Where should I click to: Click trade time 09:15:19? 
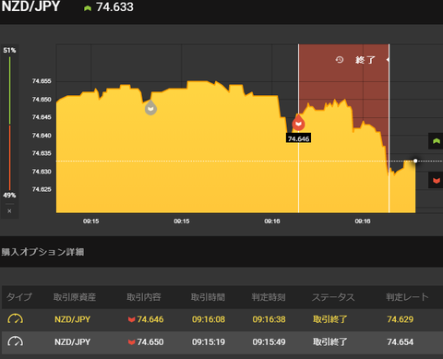[x=209, y=341]
